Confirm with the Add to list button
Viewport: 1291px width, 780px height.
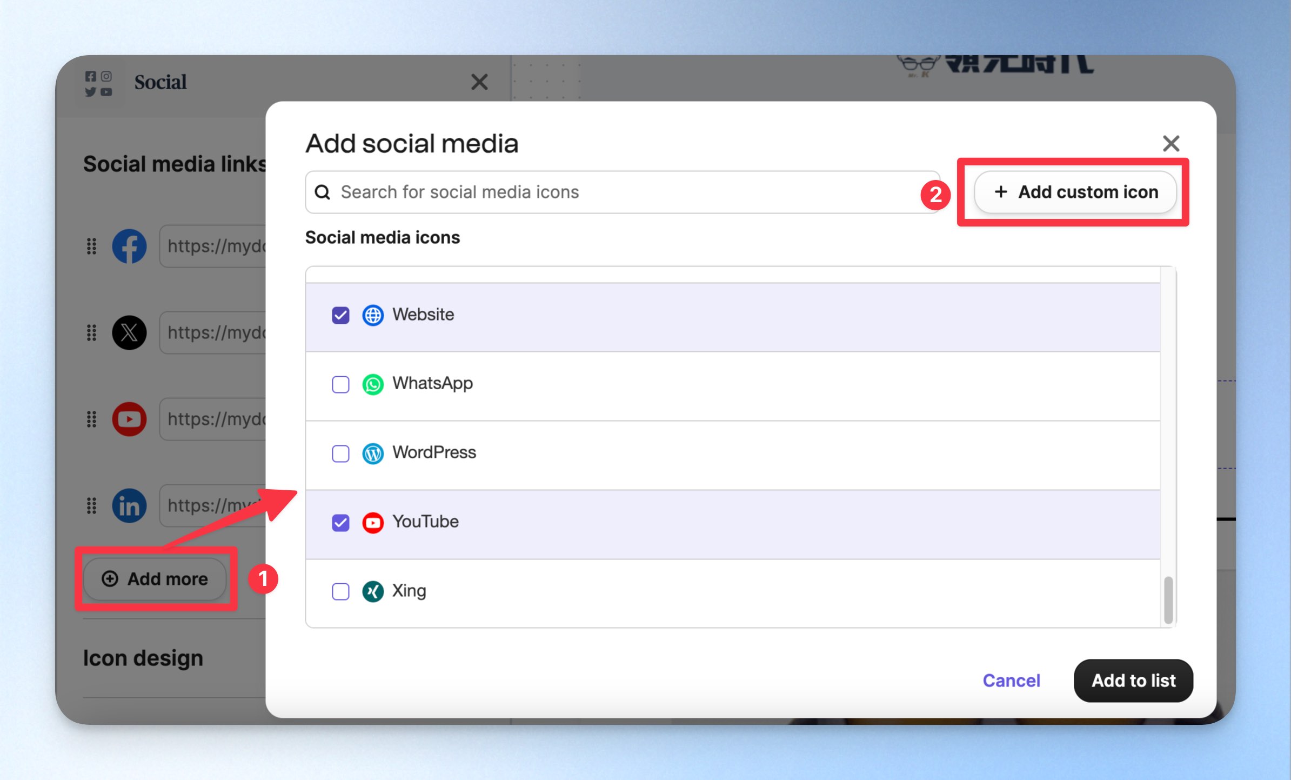point(1133,681)
